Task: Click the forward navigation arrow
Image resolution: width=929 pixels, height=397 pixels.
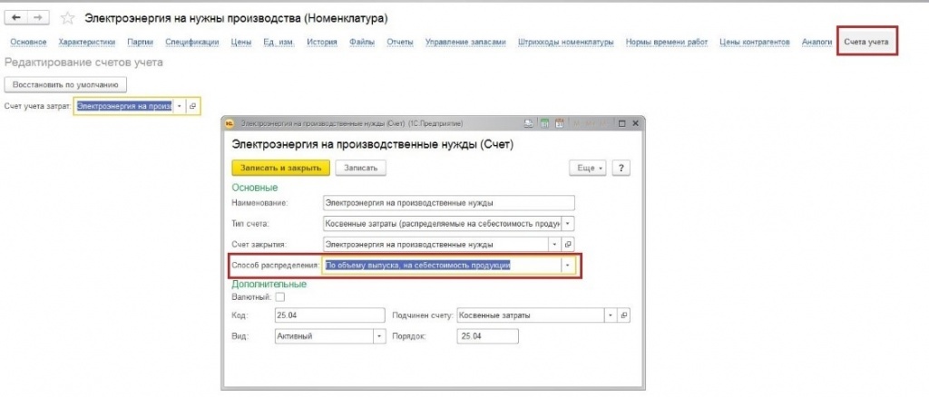Action: 40,17
